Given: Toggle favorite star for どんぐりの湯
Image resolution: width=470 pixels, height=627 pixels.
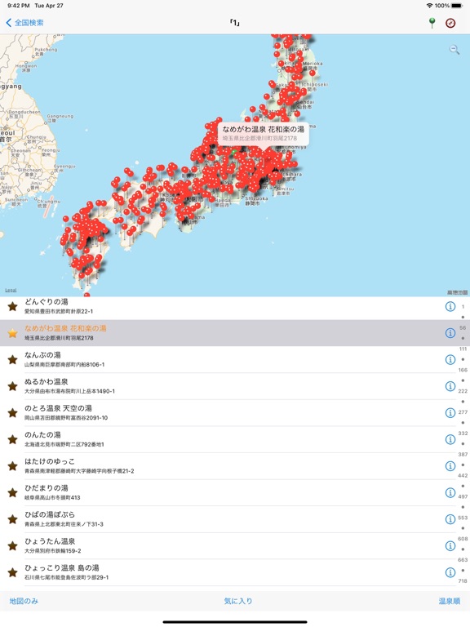Looking at the screenshot, I should tap(13, 306).
